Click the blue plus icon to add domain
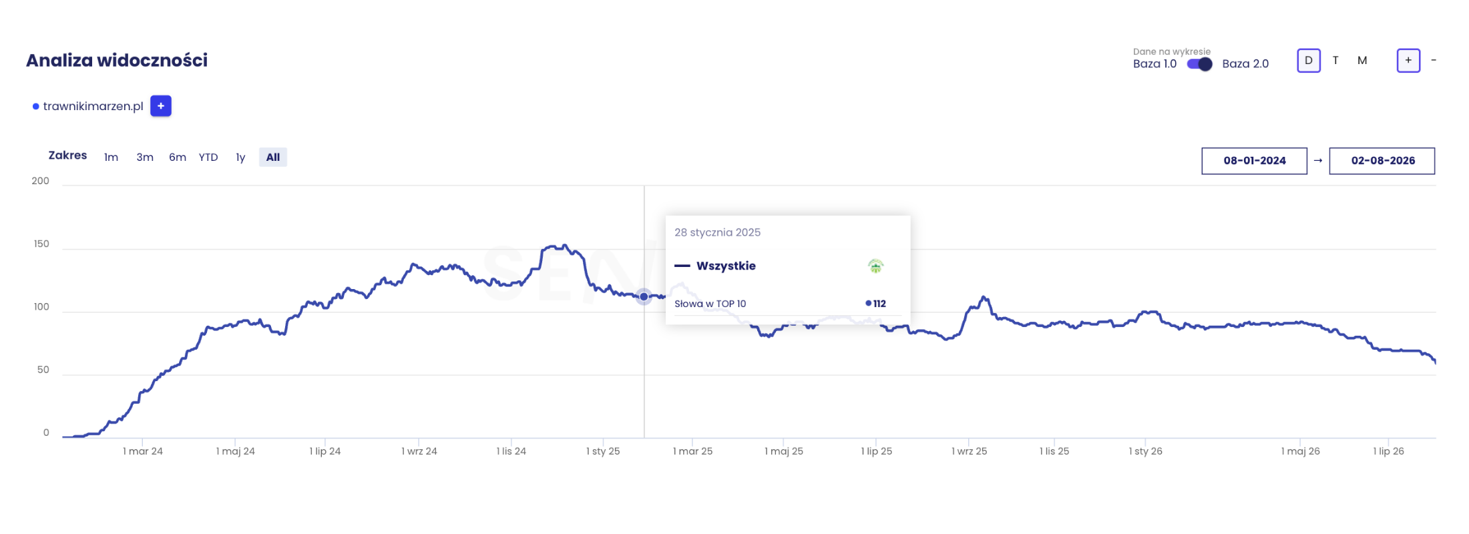 (161, 106)
